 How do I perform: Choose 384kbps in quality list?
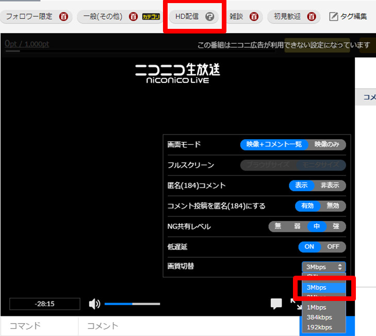tap(324, 317)
